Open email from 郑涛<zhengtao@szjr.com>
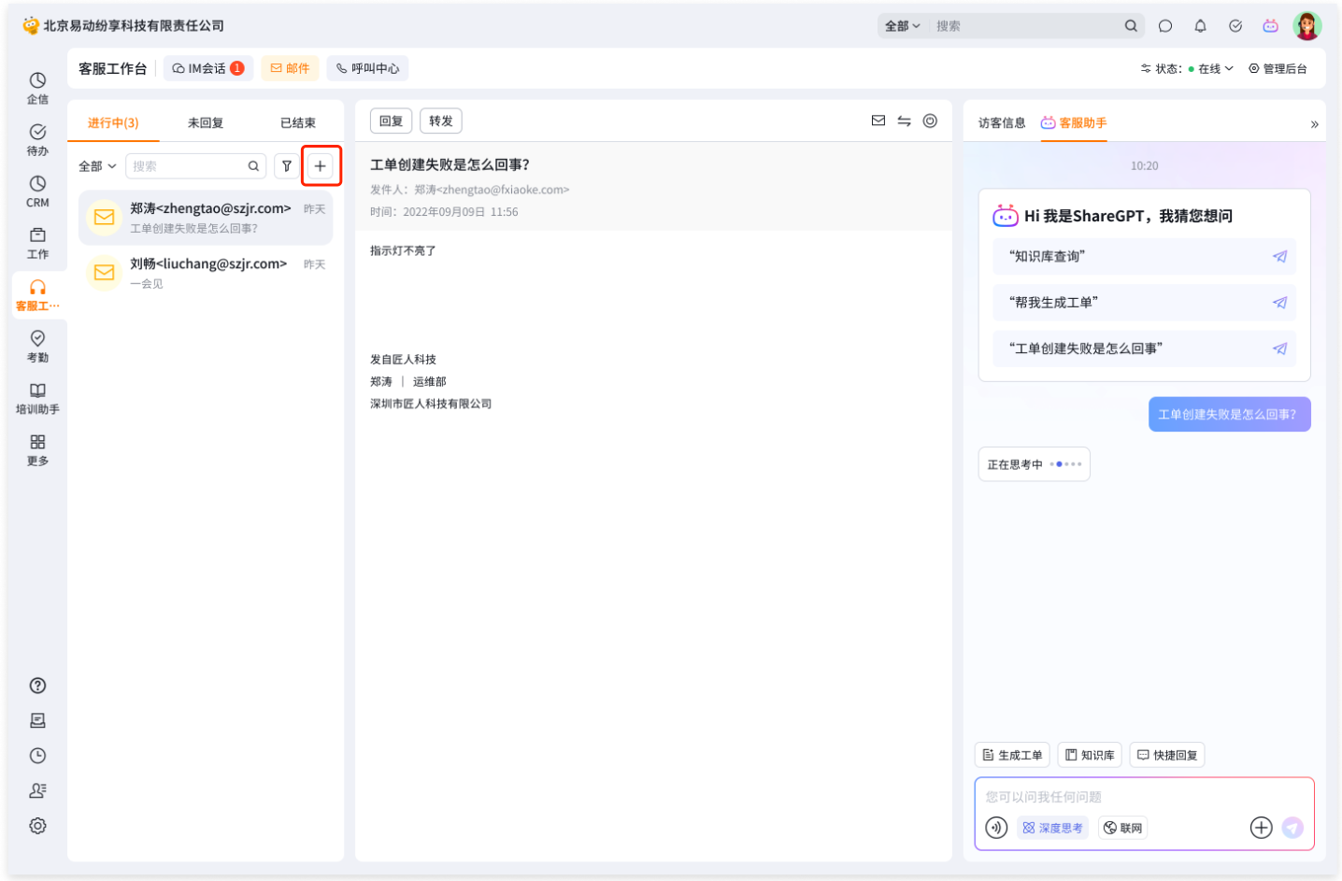The image size is (1342, 881). point(206,218)
